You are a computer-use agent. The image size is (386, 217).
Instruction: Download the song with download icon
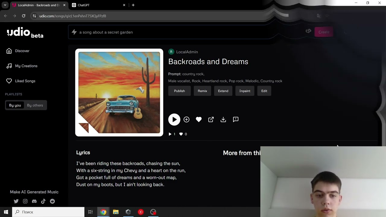(x=223, y=119)
